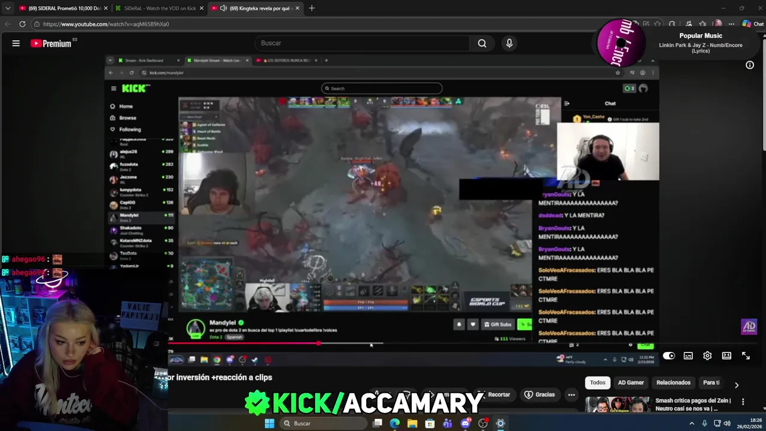The height and width of the screenshot is (431, 766).
Task: Open more video actions three-dot menu
Action: pyautogui.click(x=572, y=394)
